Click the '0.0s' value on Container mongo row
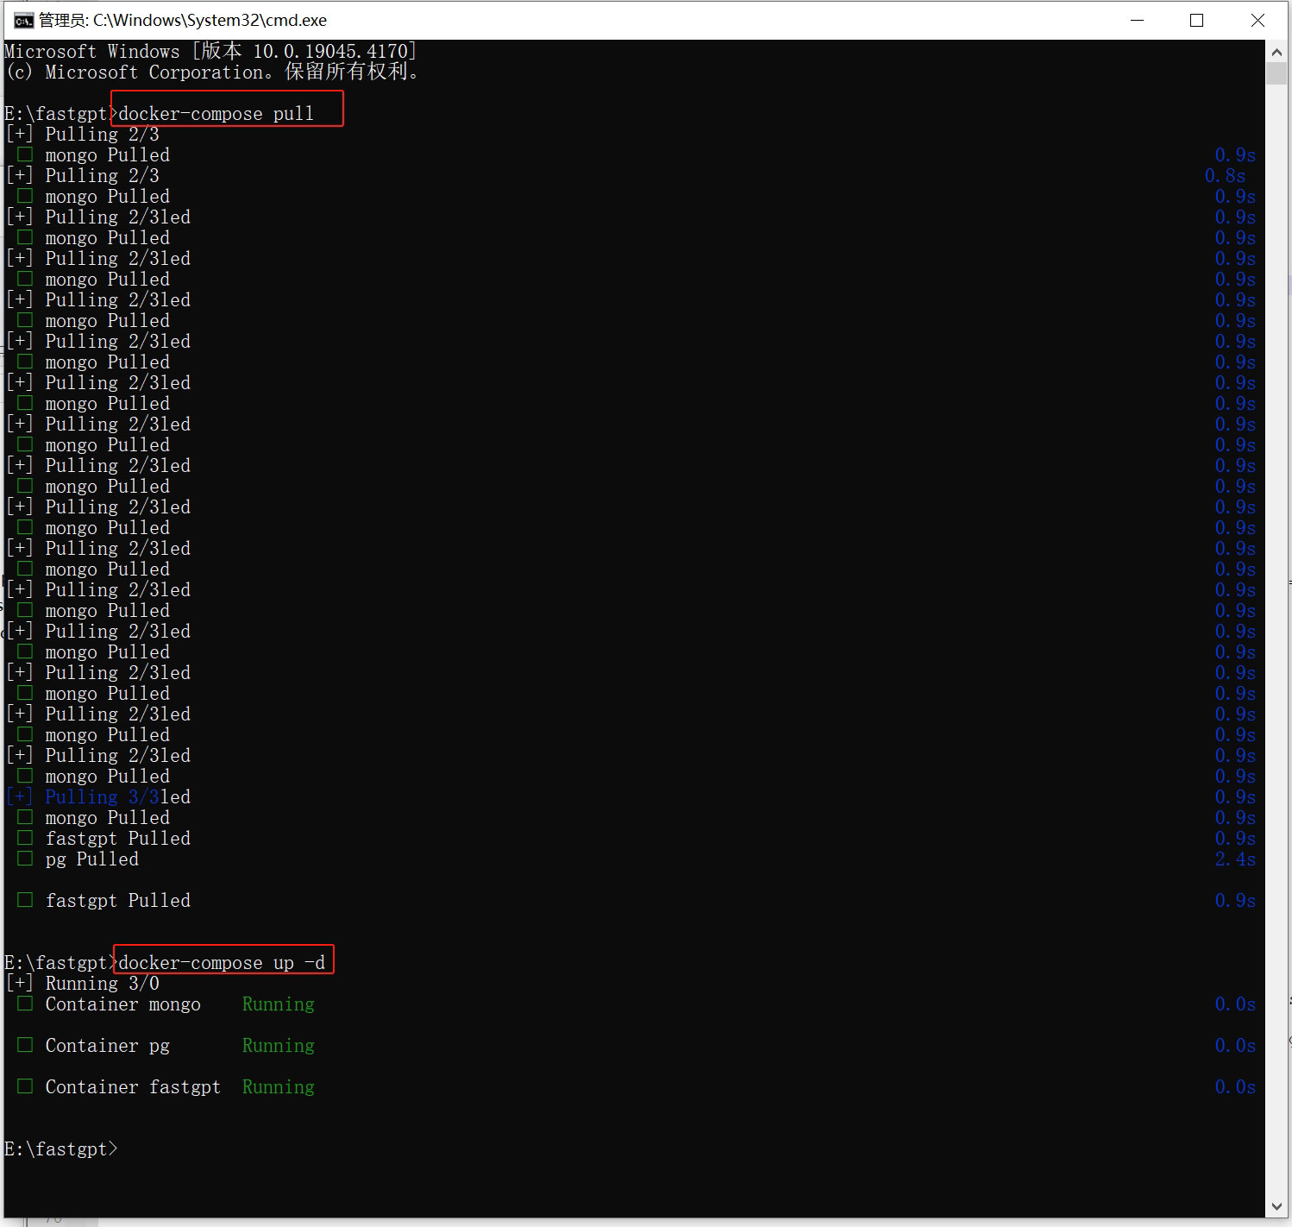Viewport: 1292px width, 1227px height. point(1235,1004)
